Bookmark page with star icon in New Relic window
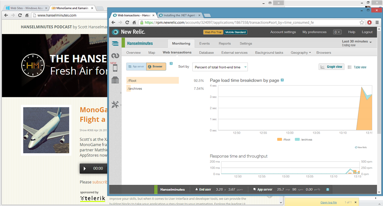 tap(362, 22)
